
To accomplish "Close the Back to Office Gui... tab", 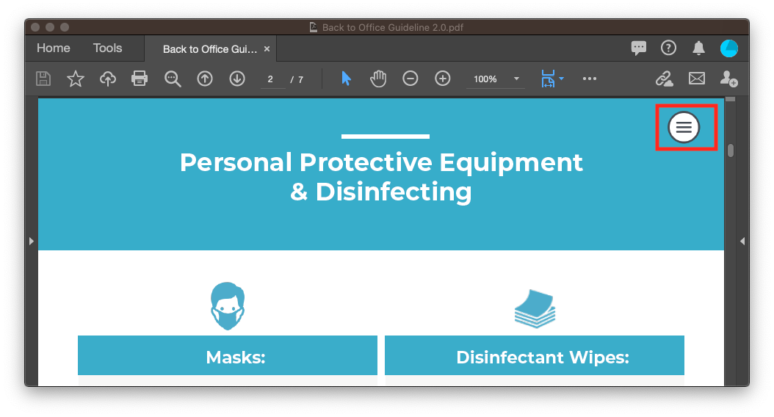I will [x=267, y=49].
